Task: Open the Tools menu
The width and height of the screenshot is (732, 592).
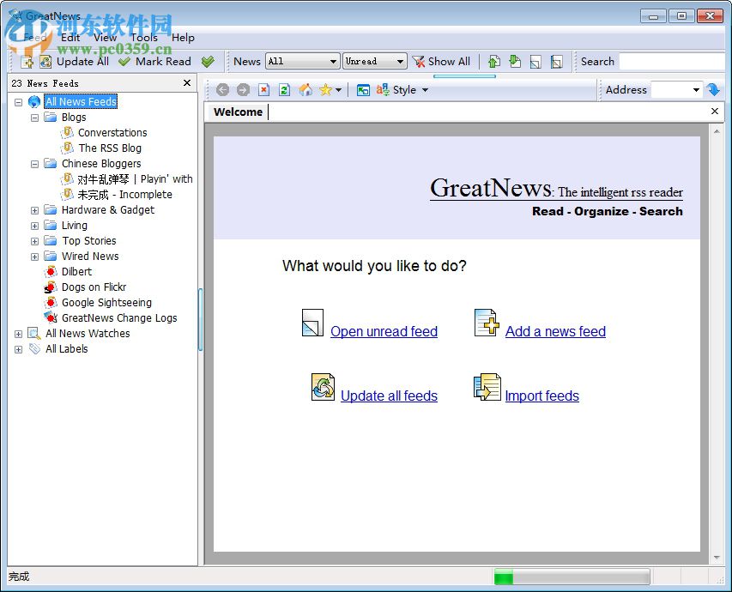Action: 144,38
